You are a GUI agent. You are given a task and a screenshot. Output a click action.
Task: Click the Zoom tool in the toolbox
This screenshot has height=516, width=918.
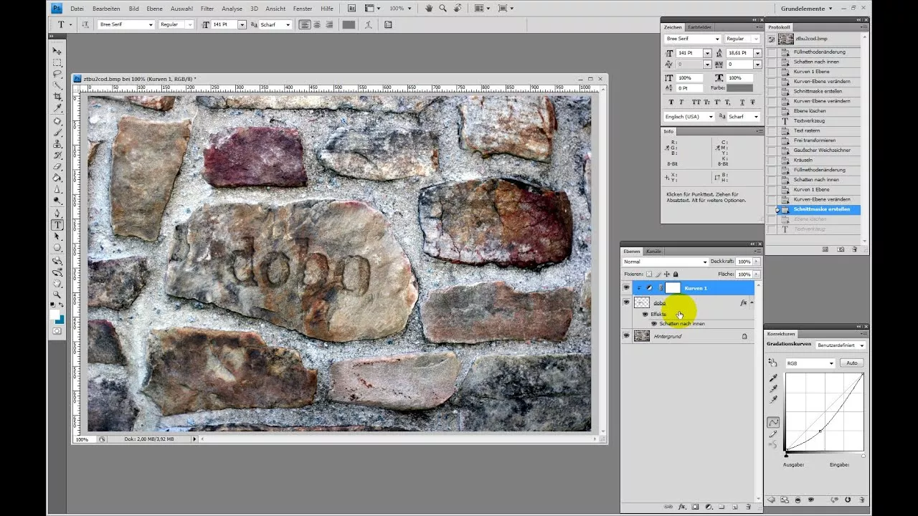57,295
